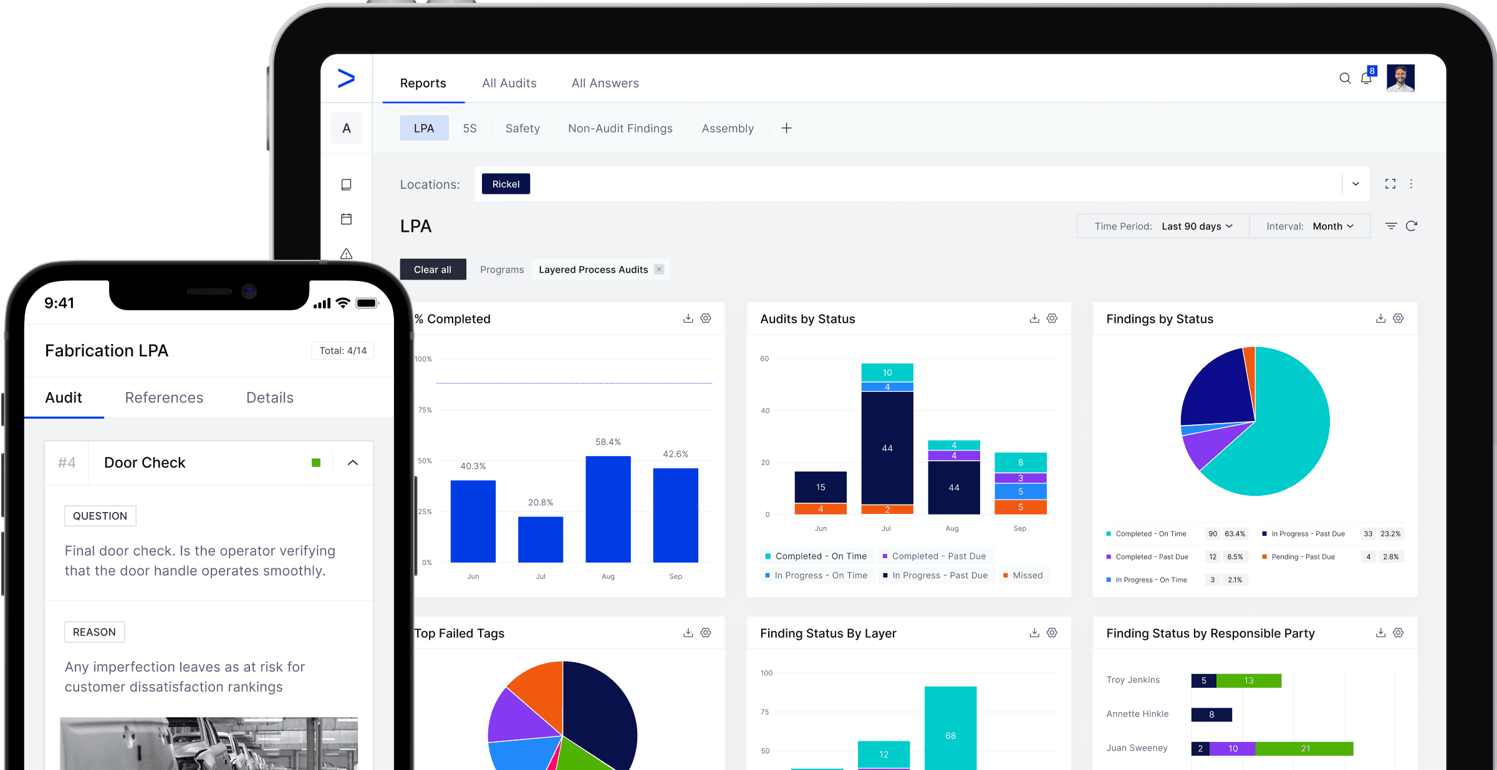Open the References tab on phone
This screenshot has width=1497, height=770.
tap(164, 397)
